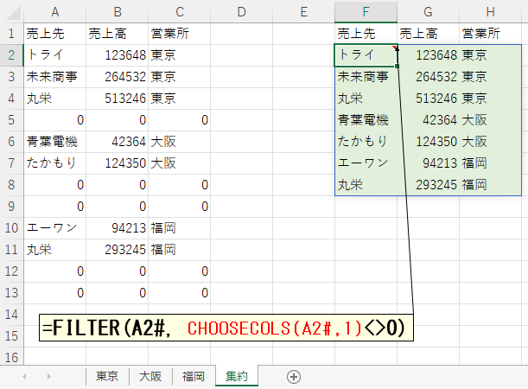Image resolution: width=528 pixels, height=389 pixels.
Task: Click cell F3 containing 未来商事
Action: pyautogui.click(x=366, y=77)
